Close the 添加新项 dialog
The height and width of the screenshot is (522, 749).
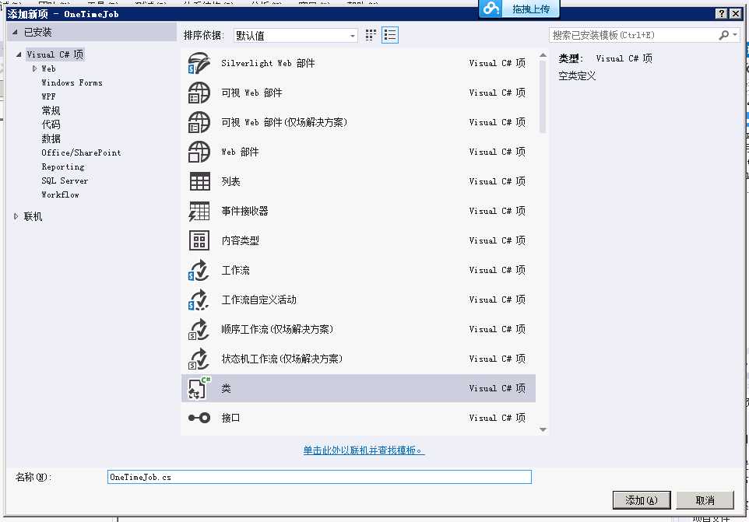(x=736, y=13)
